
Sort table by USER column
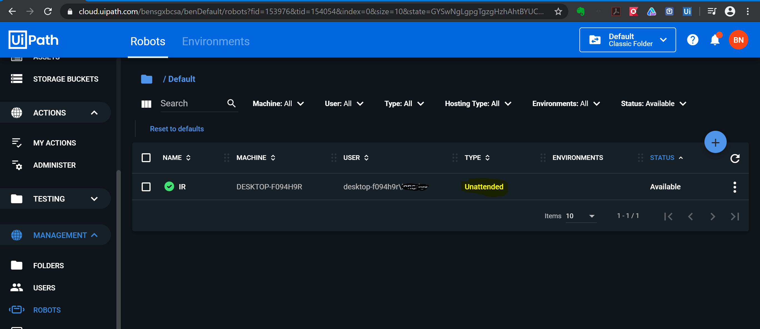click(x=356, y=158)
